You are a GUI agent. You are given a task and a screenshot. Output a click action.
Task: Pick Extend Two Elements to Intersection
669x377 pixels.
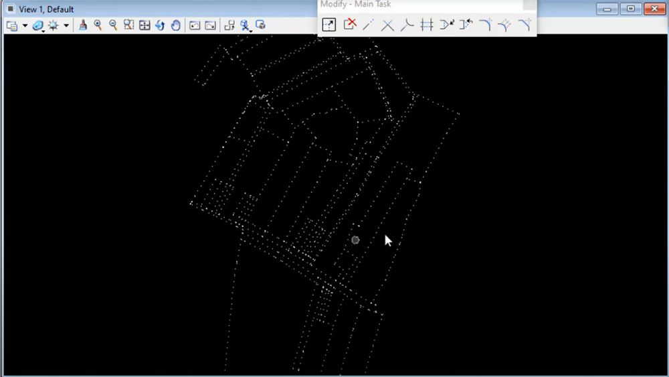(x=387, y=25)
